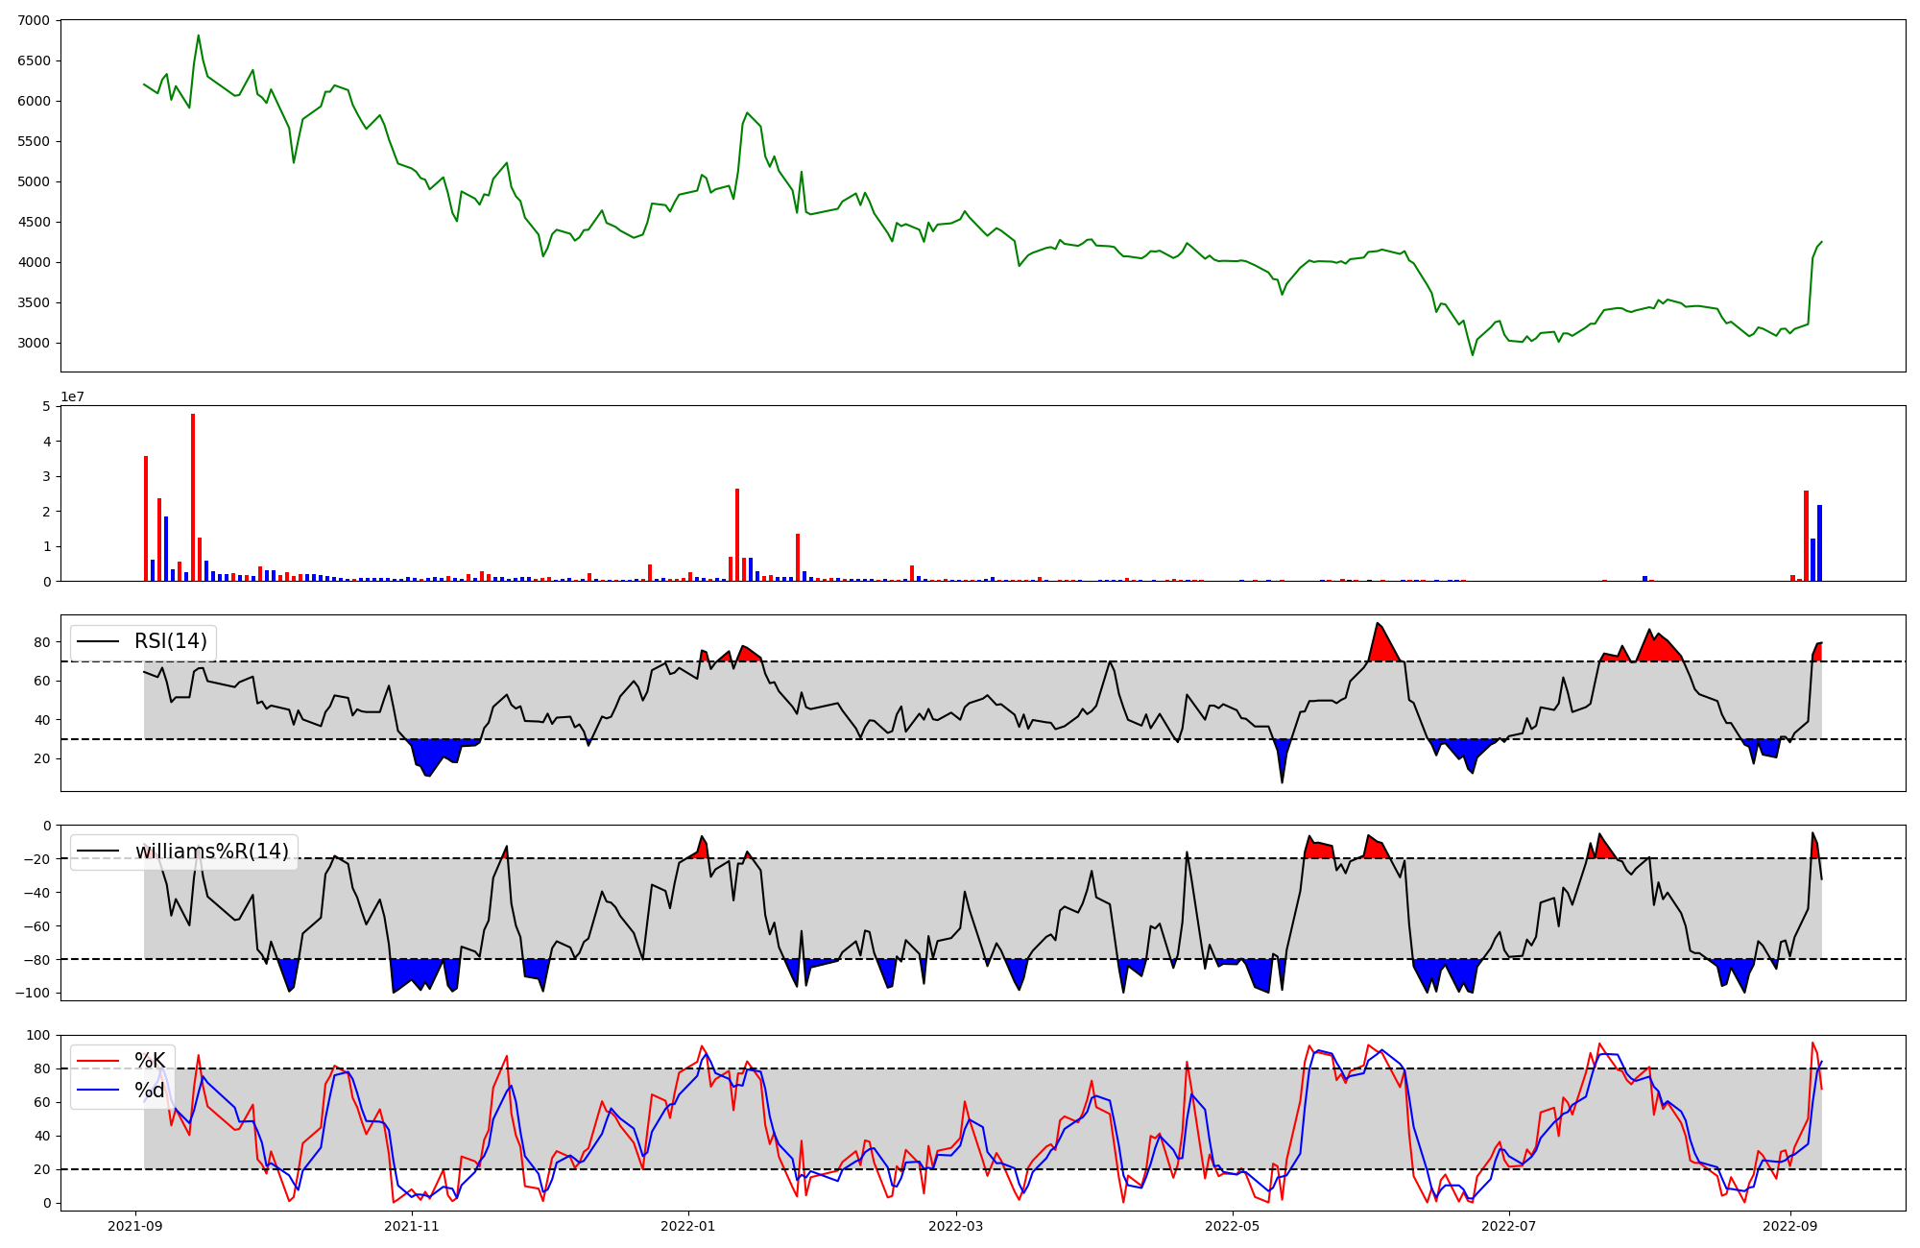Click the 2022-01 x-axis date label
The image size is (1920, 1248).
[x=688, y=1226]
